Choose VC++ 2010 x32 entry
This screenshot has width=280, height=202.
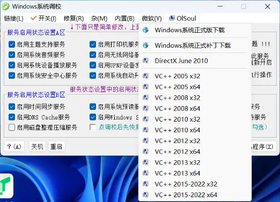(195, 119)
